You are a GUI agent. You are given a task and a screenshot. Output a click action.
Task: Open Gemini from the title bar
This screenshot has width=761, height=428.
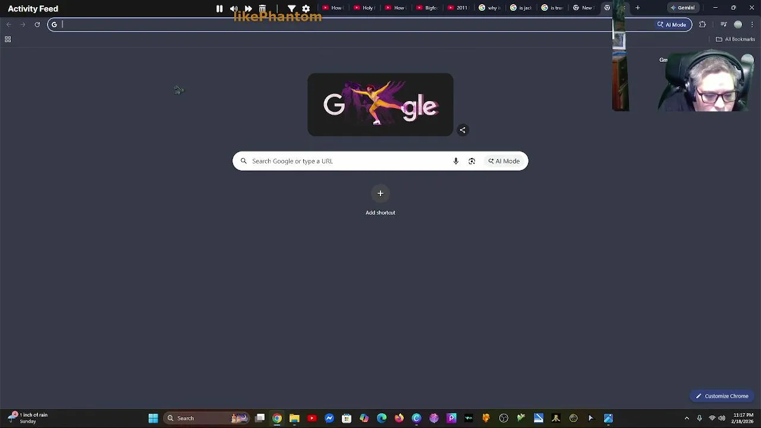(x=683, y=8)
